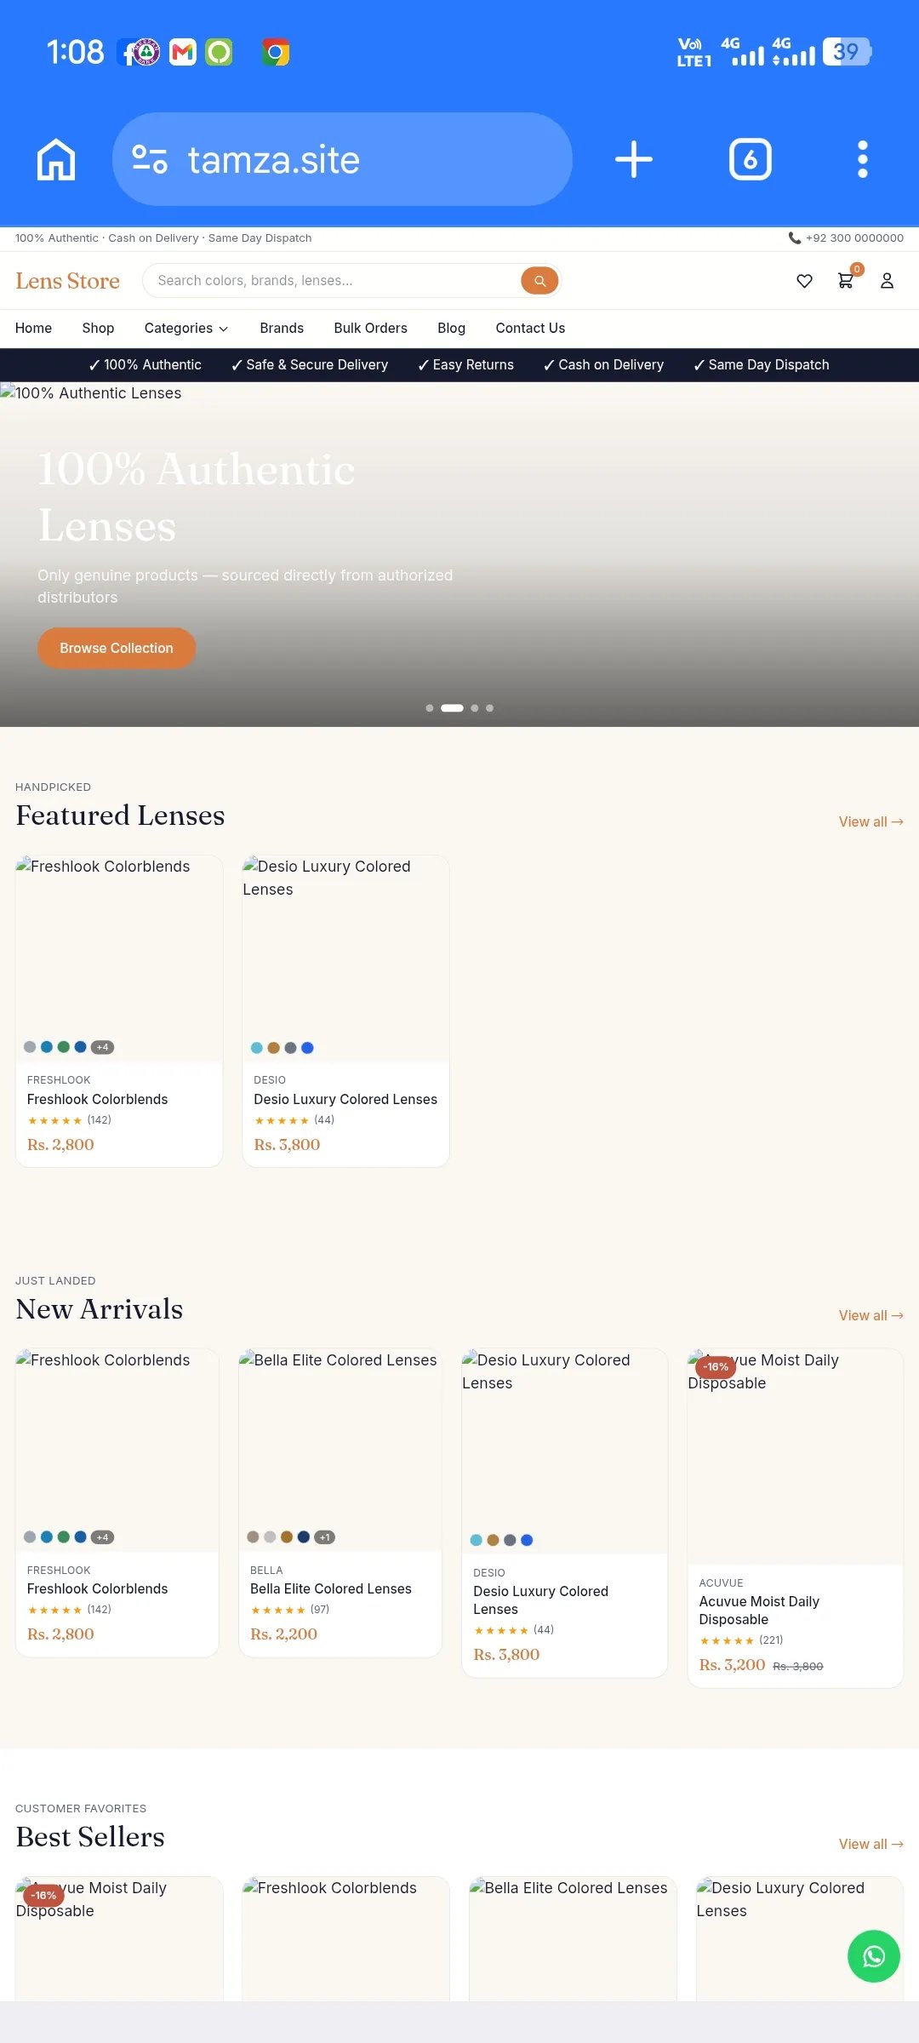Show +4 more colors on Featured Freshlook
The width and height of the screenshot is (919, 2043).
point(102,1047)
